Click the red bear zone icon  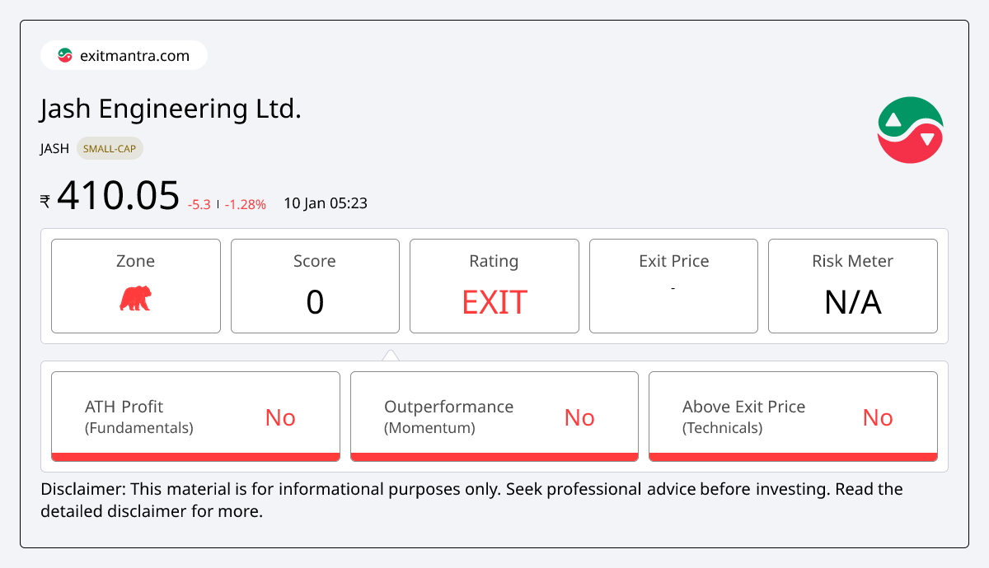click(135, 299)
